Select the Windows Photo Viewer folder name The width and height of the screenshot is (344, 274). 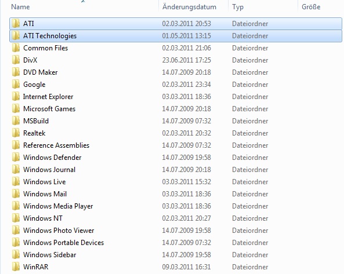(59, 230)
